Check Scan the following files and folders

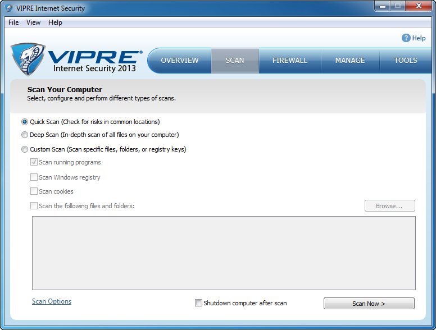coord(34,206)
